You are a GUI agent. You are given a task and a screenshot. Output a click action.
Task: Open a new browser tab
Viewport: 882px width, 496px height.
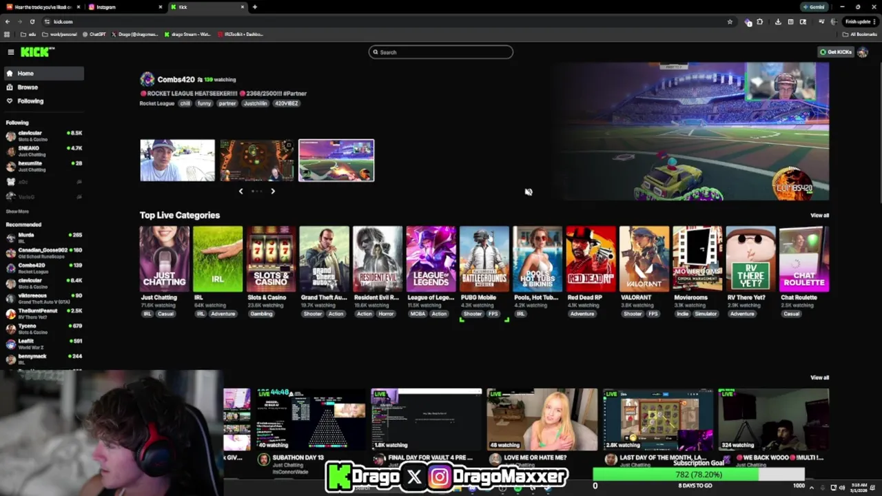coord(255,7)
